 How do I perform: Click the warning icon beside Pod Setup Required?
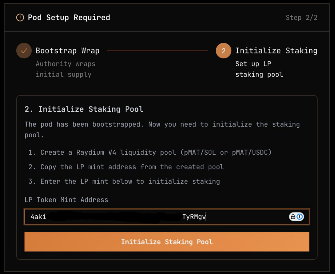pyautogui.click(x=20, y=18)
